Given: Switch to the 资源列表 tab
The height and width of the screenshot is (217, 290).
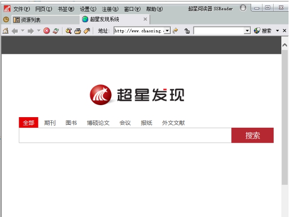Looking at the screenshot, I should [46, 20].
